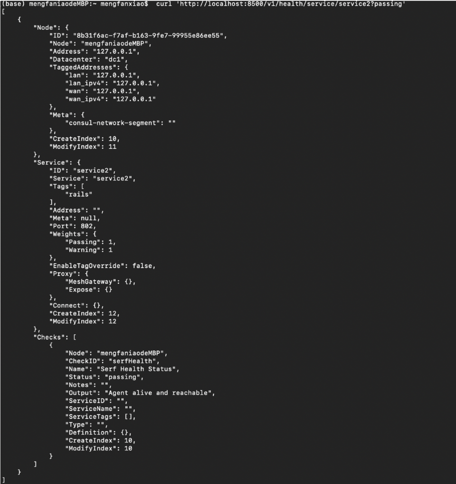The image size is (456, 484).
Task: Click the "EnableTagOverride": false line
Action: point(102,266)
